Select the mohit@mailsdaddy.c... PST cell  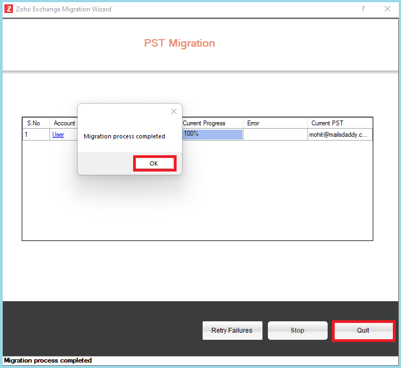(340, 135)
